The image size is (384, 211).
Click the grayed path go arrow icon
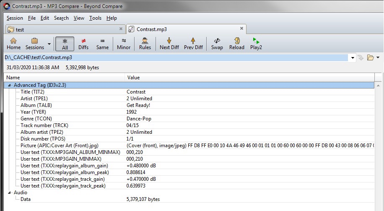tap(361, 58)
